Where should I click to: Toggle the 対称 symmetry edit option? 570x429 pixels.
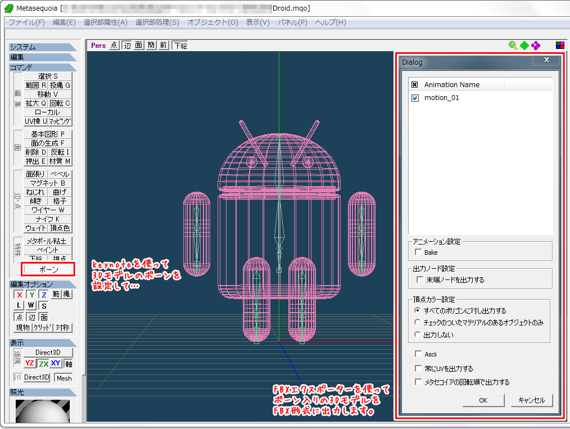(x=62, y=328)
